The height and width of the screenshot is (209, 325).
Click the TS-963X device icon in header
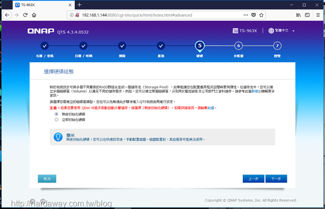[x=235, y=31]
